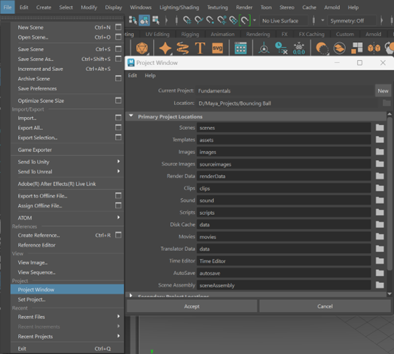Click the New project button
Image resolution: width=394 pixels, height=354 pixels.
pyautogui.click(x=383, y=91)
